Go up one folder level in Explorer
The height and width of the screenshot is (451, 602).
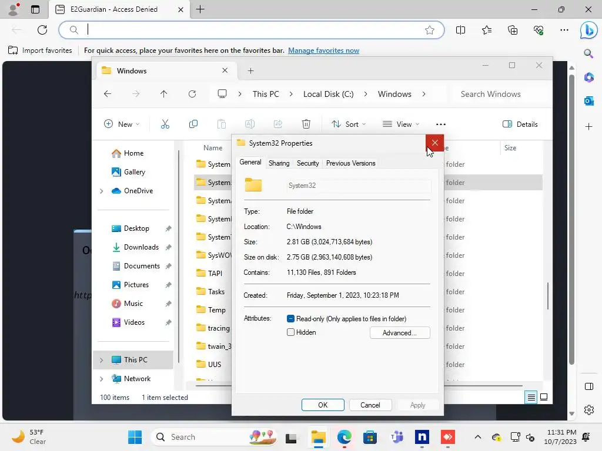point(163,94)
